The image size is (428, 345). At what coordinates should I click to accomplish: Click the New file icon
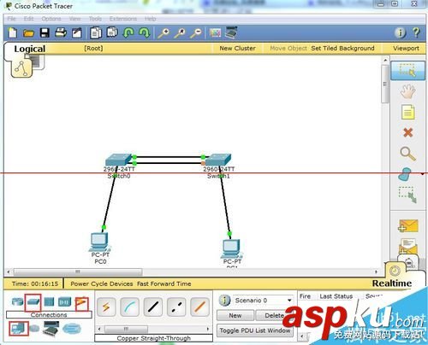[x=13, y=33]
